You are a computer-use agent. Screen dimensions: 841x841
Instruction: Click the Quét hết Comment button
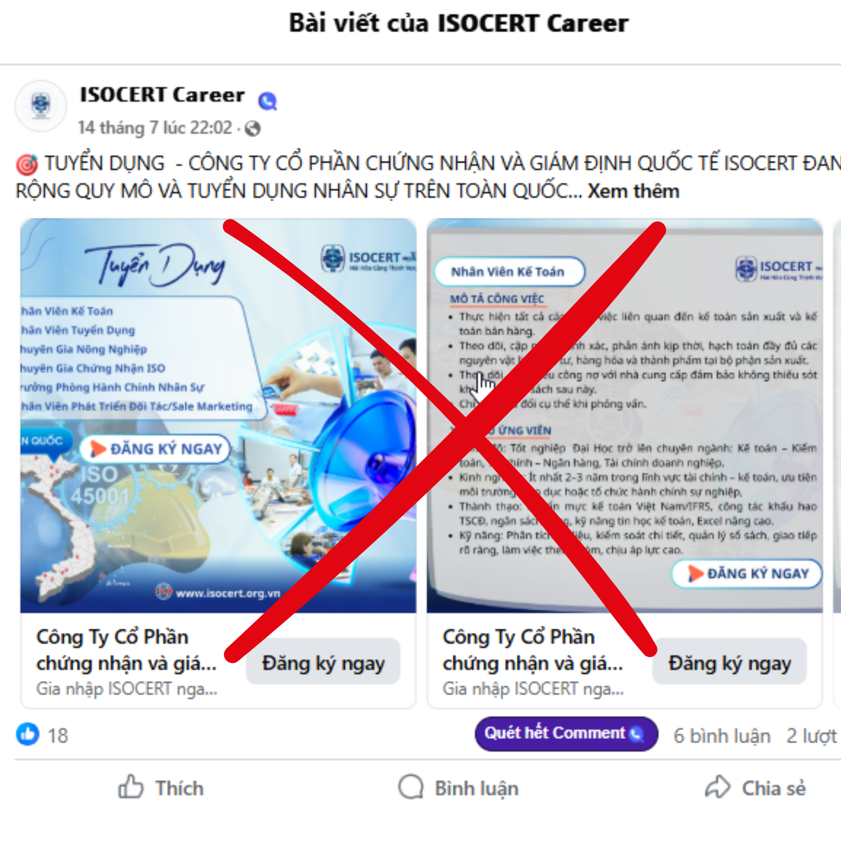click(566, 734)
